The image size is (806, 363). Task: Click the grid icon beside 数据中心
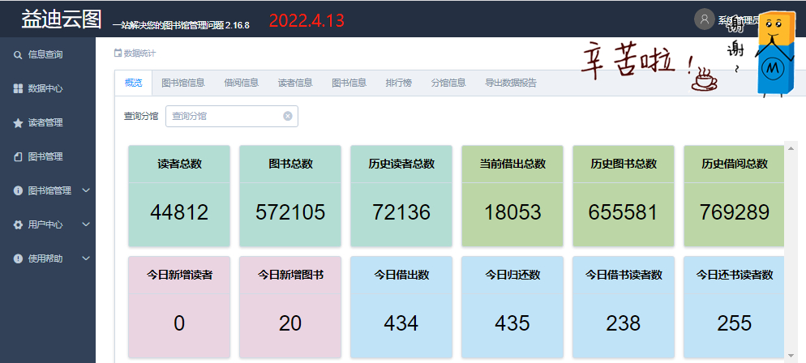(17, 89)
